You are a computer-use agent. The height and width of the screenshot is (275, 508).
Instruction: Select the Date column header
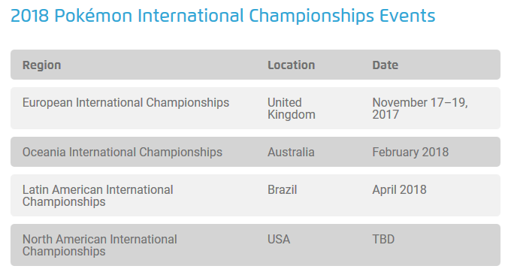click(x=385, y=65)
